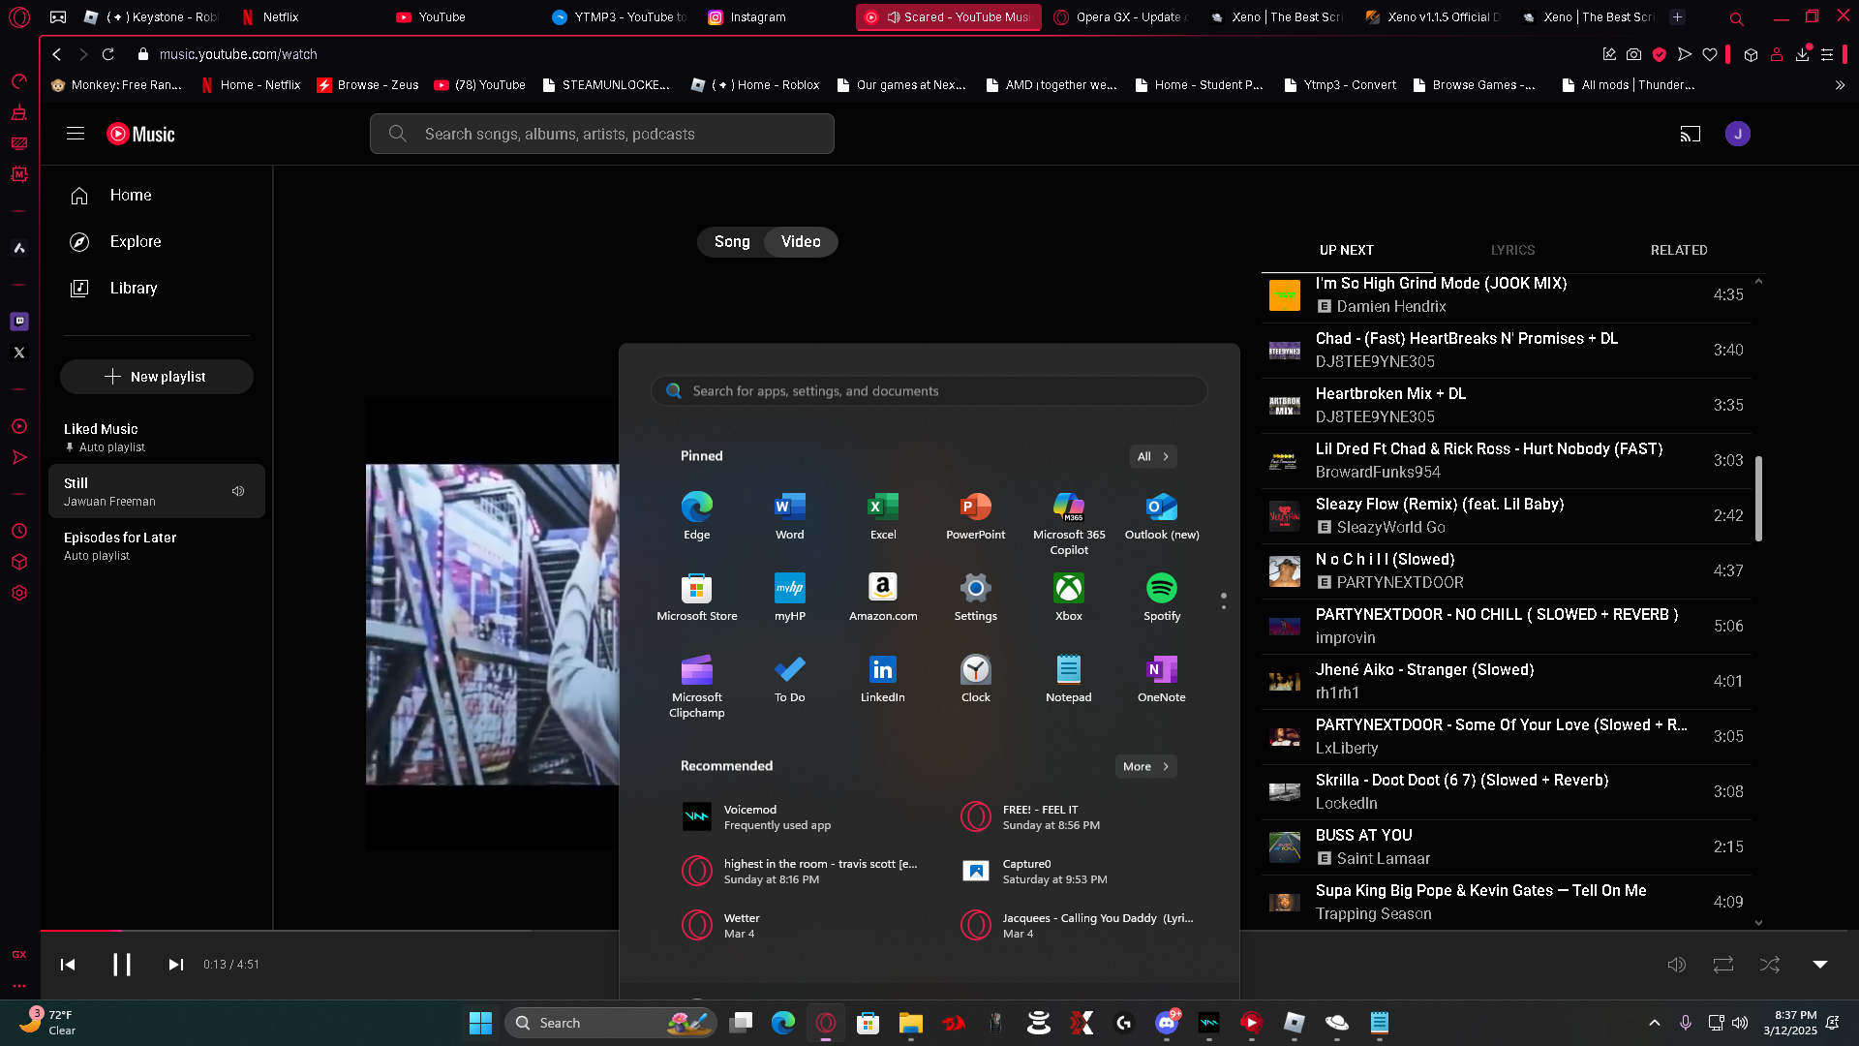1859x1046 pixels.
Task: Open the Liked Music playlist
Action: [x=156, y=437]
